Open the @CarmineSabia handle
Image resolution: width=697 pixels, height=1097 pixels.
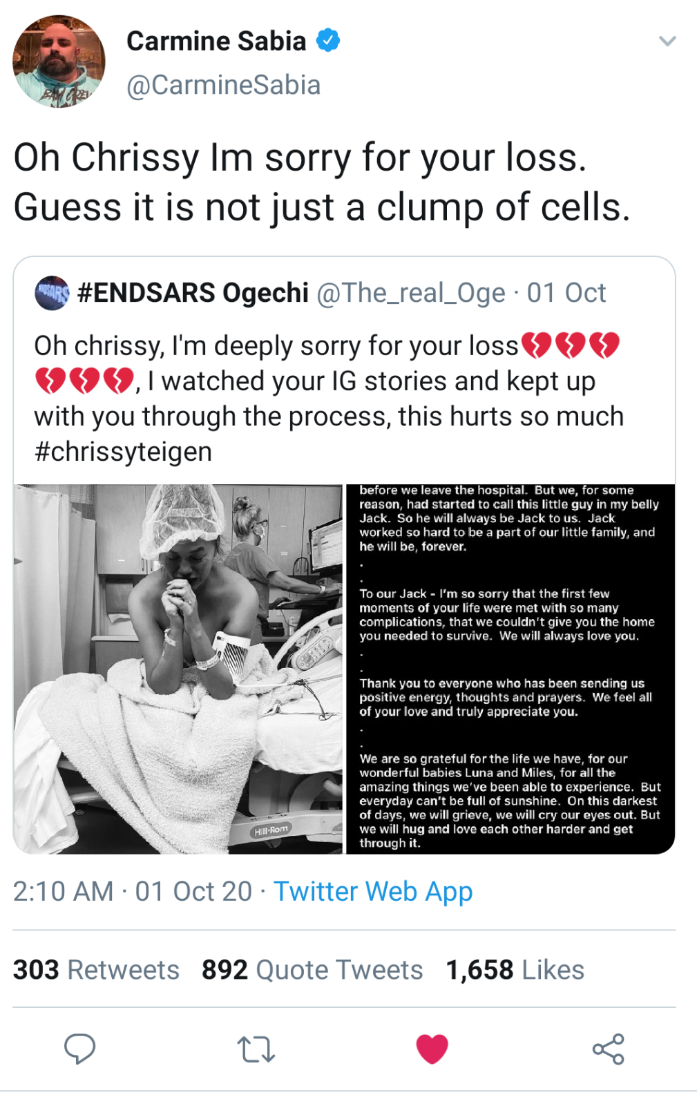coord(223,85)
